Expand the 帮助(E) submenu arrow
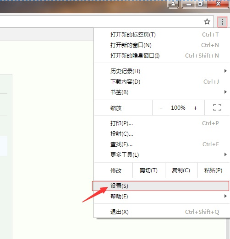The image size is (230, 239). tap(225, 196)
